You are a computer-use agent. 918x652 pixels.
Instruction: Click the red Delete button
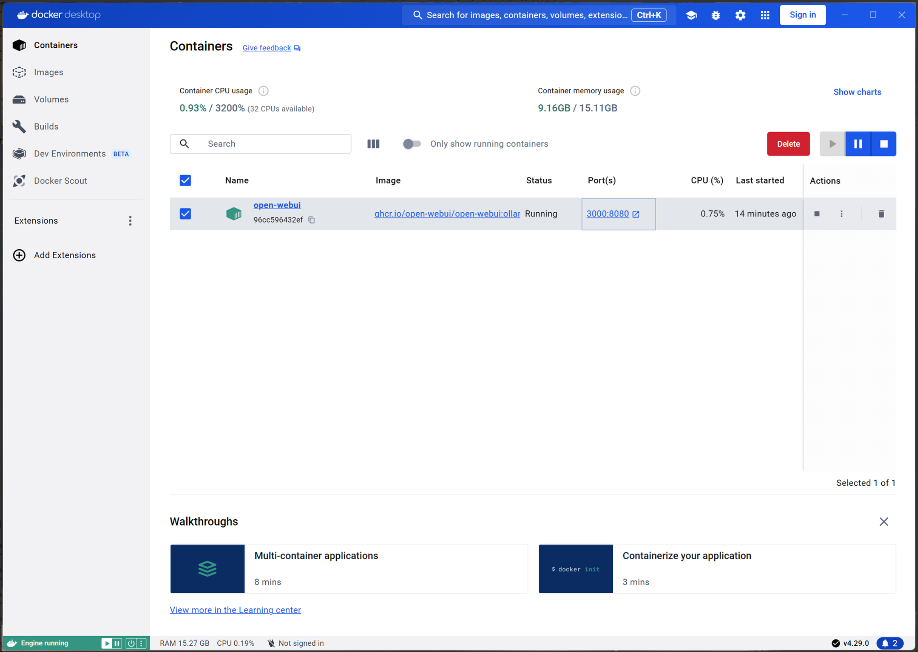[788, 144]
